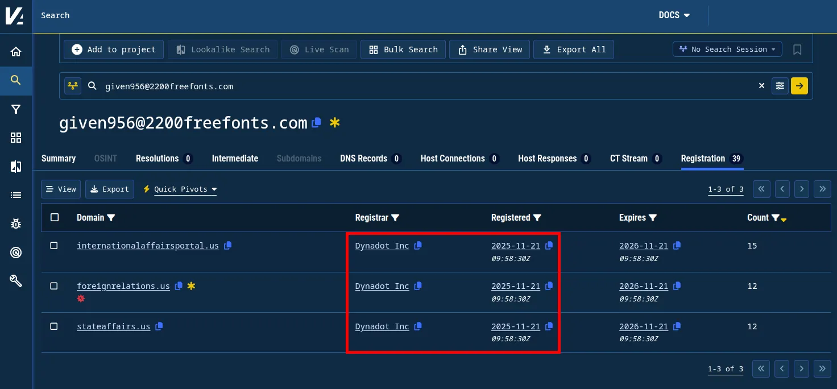Jump to last page in bottom pagination
The image size is (837, 389).
(x=822, y=369)
